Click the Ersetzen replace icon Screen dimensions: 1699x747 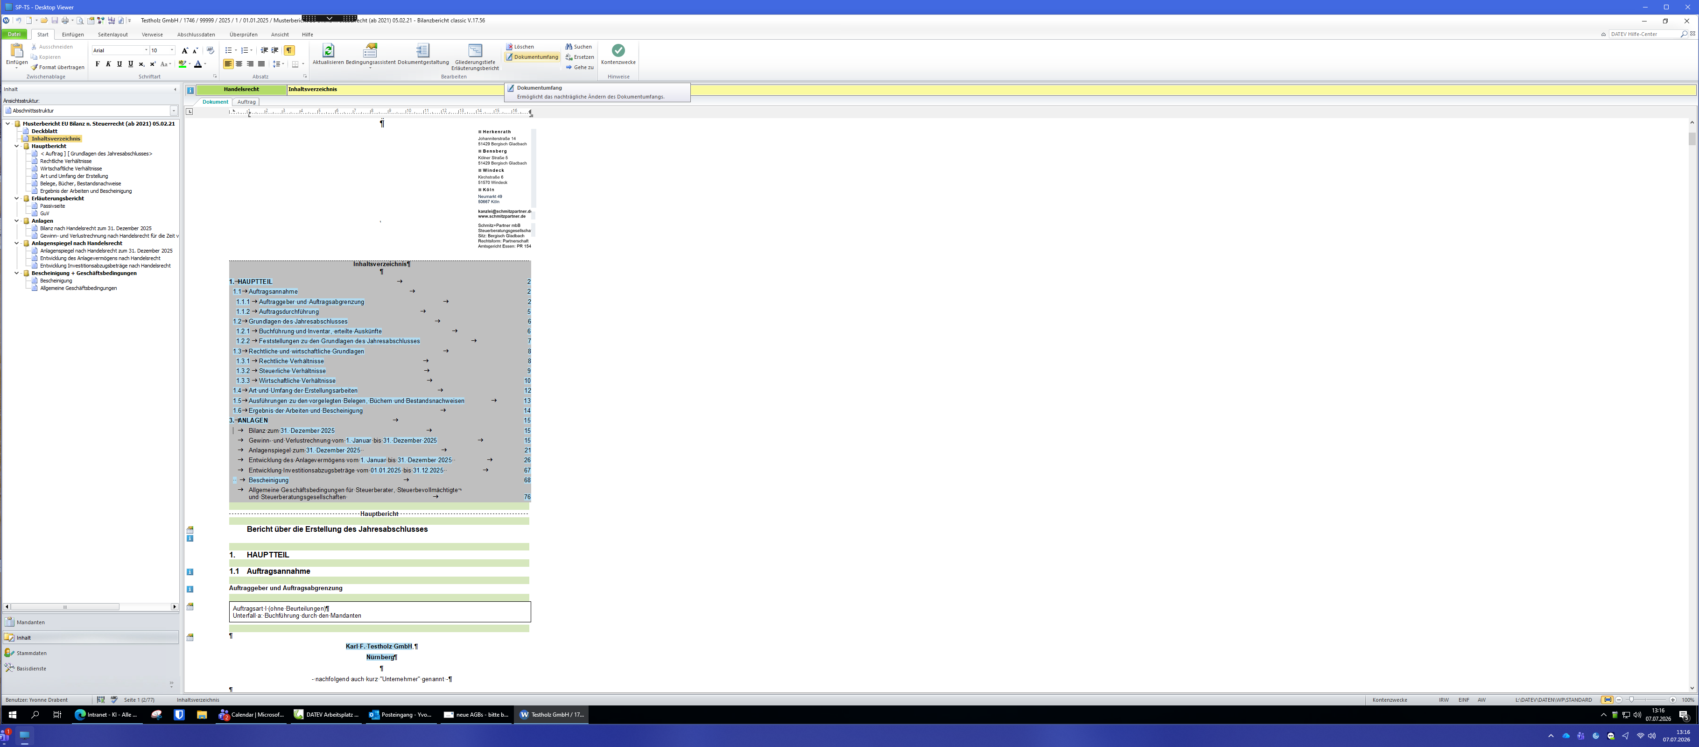[x=569, y=57]
